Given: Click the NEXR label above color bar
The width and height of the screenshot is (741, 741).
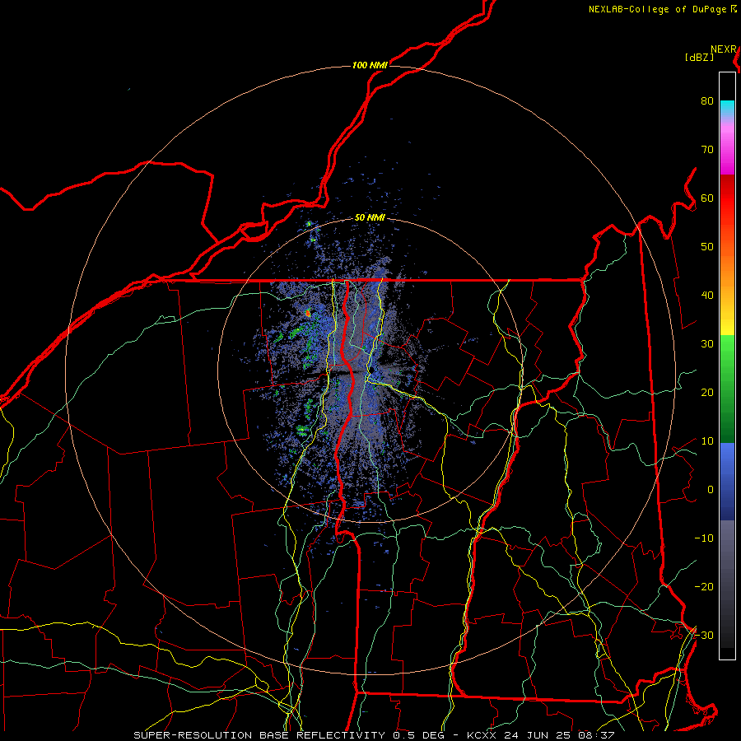Looking at the screenshot, I should coord(724,49).
